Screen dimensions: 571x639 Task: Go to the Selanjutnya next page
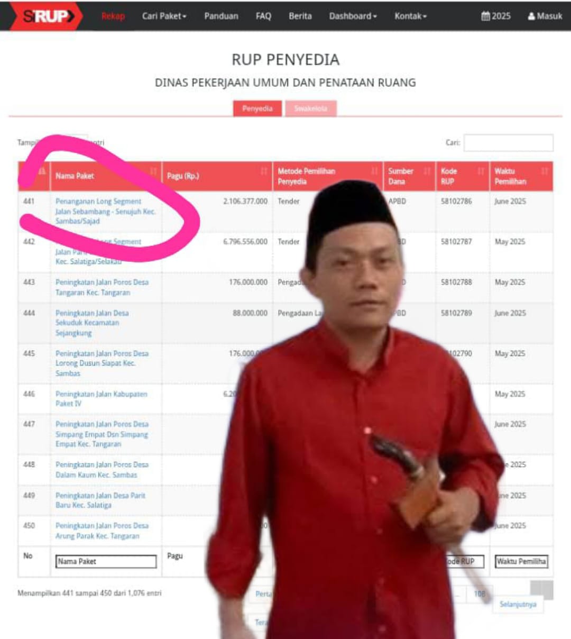coord(518,604)
